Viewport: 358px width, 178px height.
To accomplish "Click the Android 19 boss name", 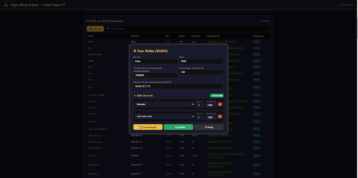I will (x=136, y=165).
